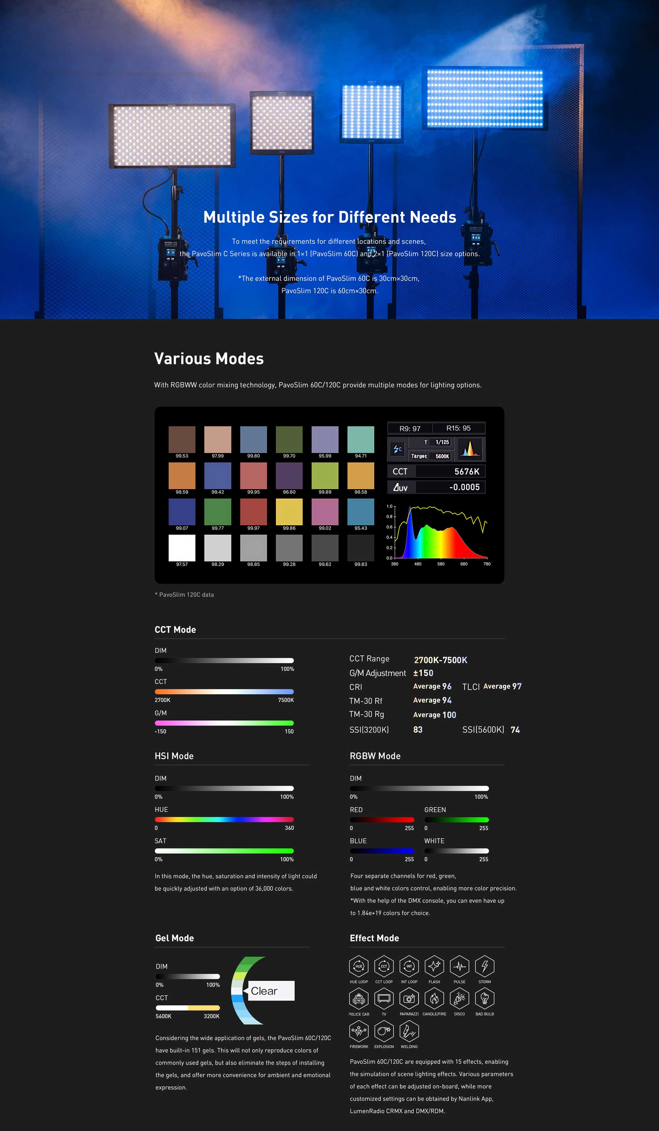Screen dimensions: 659x1131
Task: Select the teal swatch labeled 94.71
Action: pos(360,439)
